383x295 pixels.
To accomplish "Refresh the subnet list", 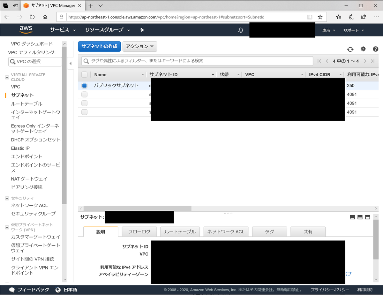I will [350, 49].
